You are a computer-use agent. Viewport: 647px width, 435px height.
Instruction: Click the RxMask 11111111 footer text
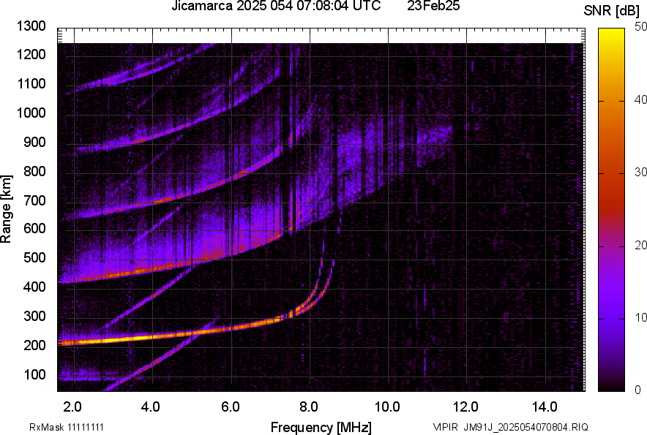67,427
